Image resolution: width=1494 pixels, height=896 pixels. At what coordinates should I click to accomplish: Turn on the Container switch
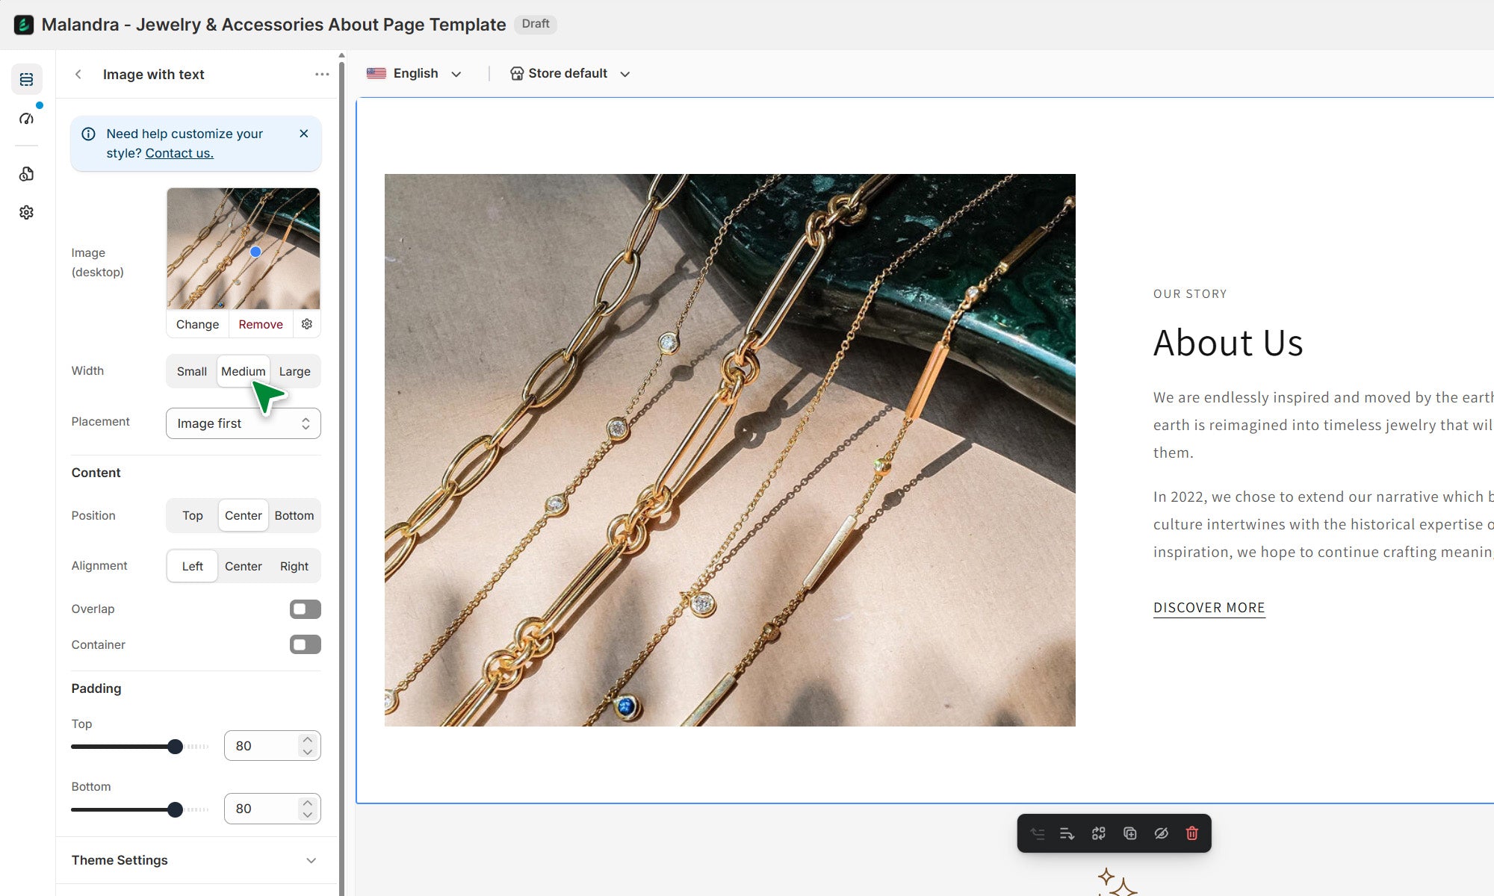(305, 644)
